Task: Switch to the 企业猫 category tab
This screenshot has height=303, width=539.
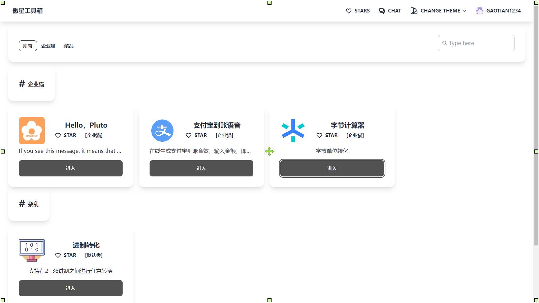Action: (48, 46)
